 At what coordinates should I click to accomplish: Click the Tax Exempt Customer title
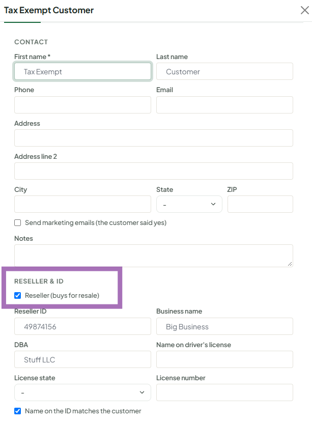pos(49,10)
